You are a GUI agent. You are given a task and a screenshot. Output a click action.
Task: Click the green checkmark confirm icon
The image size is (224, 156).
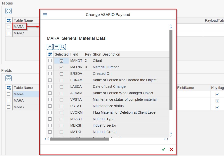click(x=163, y=149)
